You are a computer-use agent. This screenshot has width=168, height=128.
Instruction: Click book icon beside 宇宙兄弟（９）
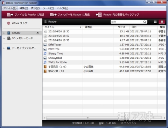(45, 71)
